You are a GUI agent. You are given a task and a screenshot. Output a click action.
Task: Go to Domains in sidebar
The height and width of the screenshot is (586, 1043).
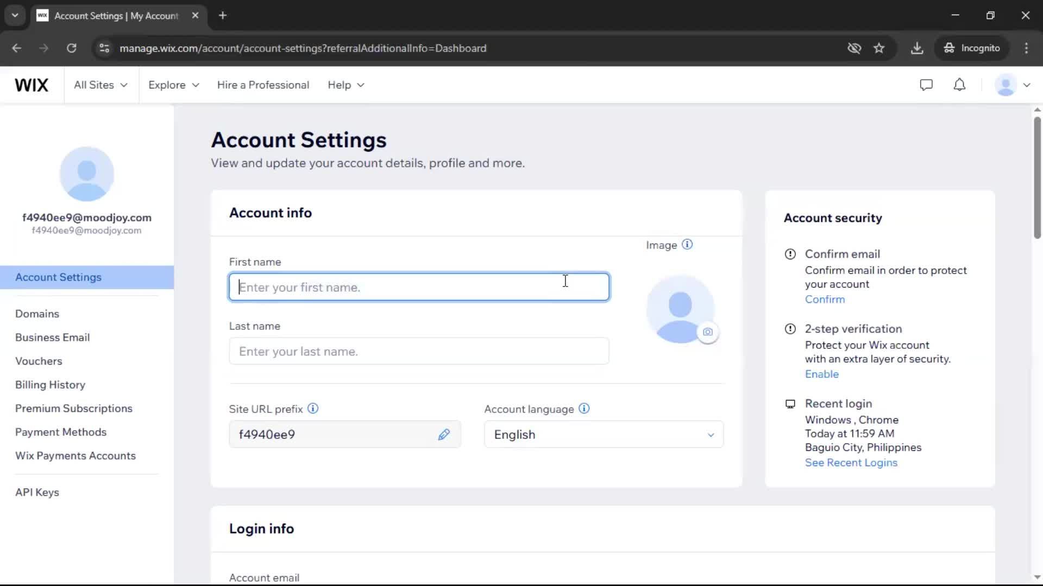(x=37, y=314)
